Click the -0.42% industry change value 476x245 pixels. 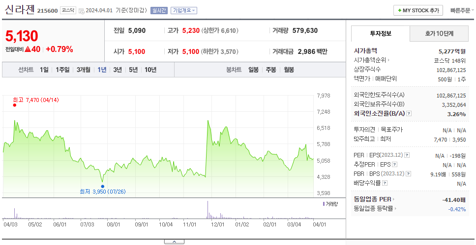[x=457, y=209]
